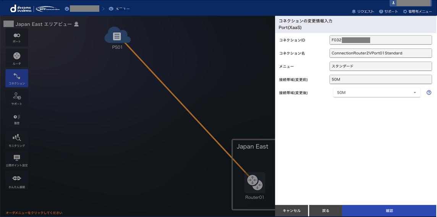Open the 履歴 (History) sidebar icon

click(x=17, y=119)
